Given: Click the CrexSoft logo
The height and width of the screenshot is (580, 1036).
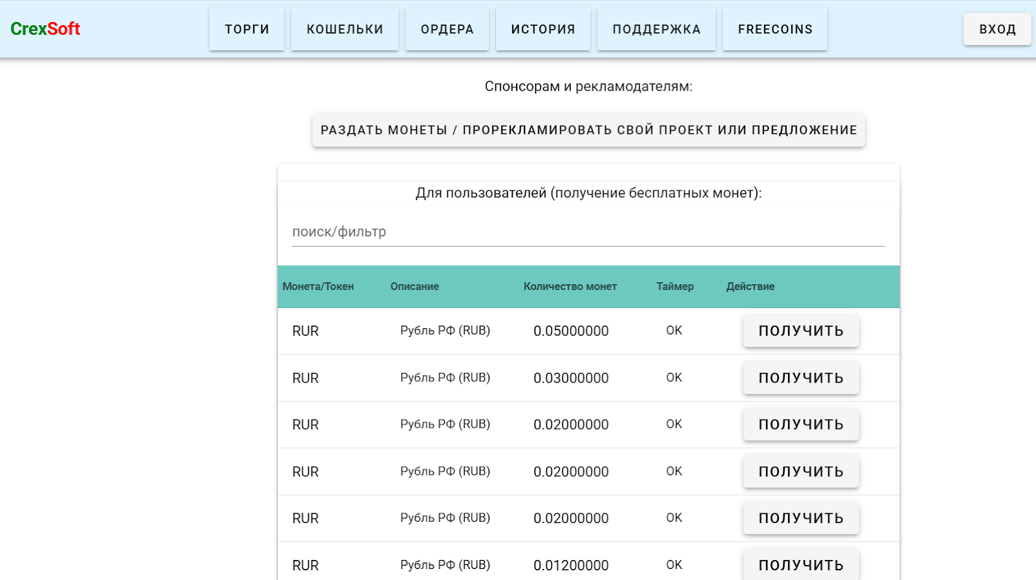Looking at the screenshot, I should coord(45,29).
